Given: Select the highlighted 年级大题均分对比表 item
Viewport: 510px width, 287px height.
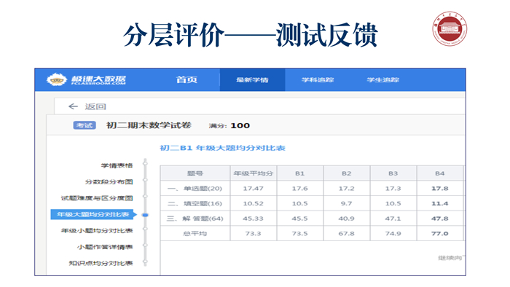Looking at the screenshot, I should pyautogui.click(x=93, y=214).
